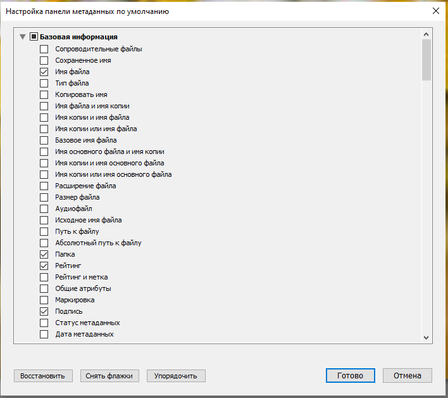
Task: Cancel the dialog with Отмена
Action: (407, 375)
